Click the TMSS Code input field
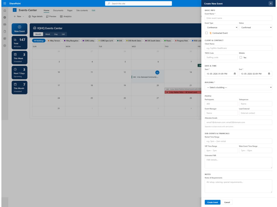The image size is (277, 207). (x=221, y=57)
